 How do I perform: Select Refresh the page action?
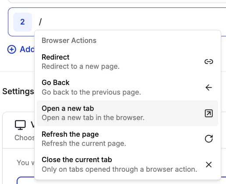(127, 139)
